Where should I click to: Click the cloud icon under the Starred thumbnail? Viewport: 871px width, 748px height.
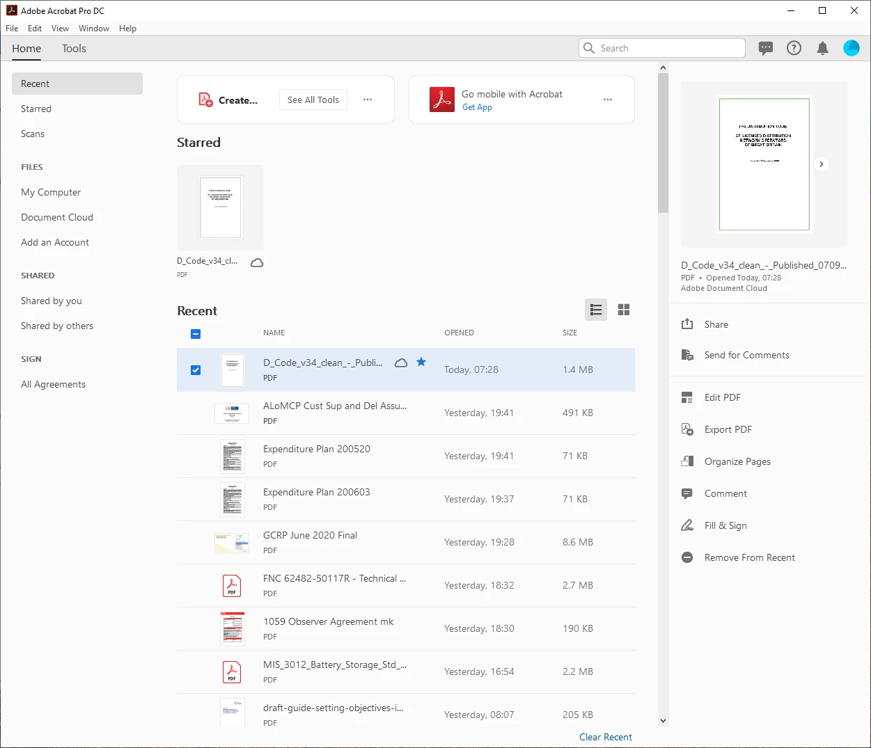pos(257,262)
